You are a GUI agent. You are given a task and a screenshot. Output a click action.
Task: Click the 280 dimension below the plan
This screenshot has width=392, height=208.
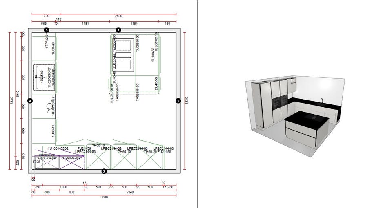[x=170, y=187]
